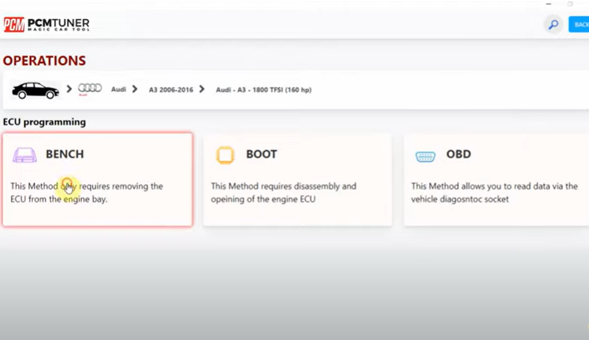Select the Audi - A3 - 1800 TFSI breadcrumb
This screenshot has width=589, height=340.
point(263,90)
